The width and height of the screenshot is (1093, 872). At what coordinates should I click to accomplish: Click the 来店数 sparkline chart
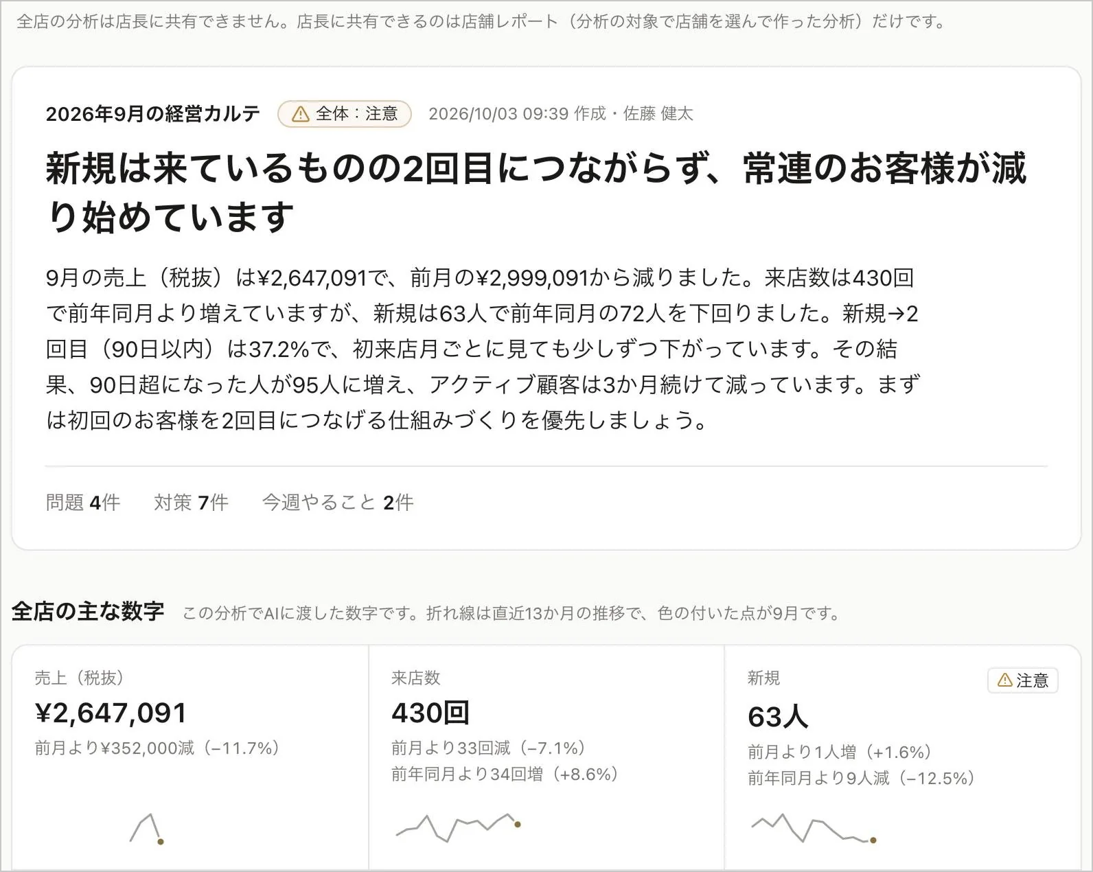click(458, 827)
